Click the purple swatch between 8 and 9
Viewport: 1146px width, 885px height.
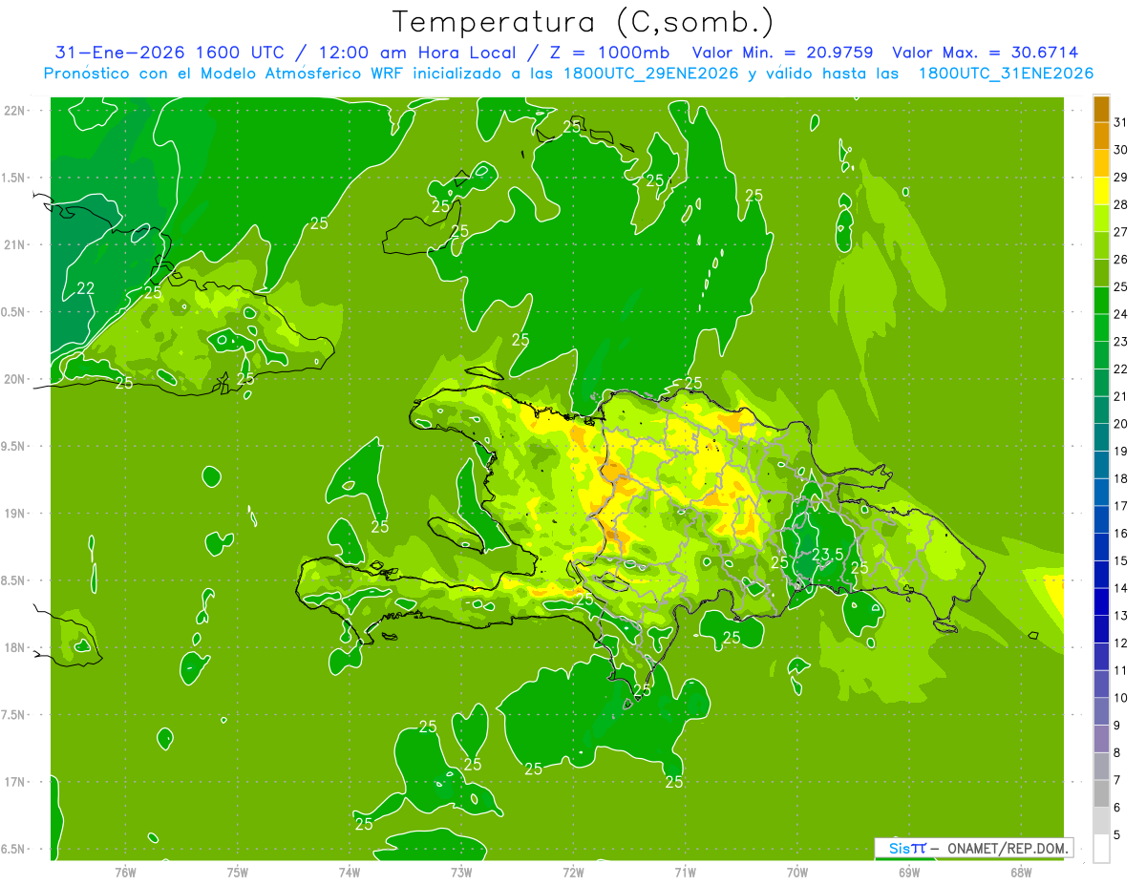(1101, 738)
